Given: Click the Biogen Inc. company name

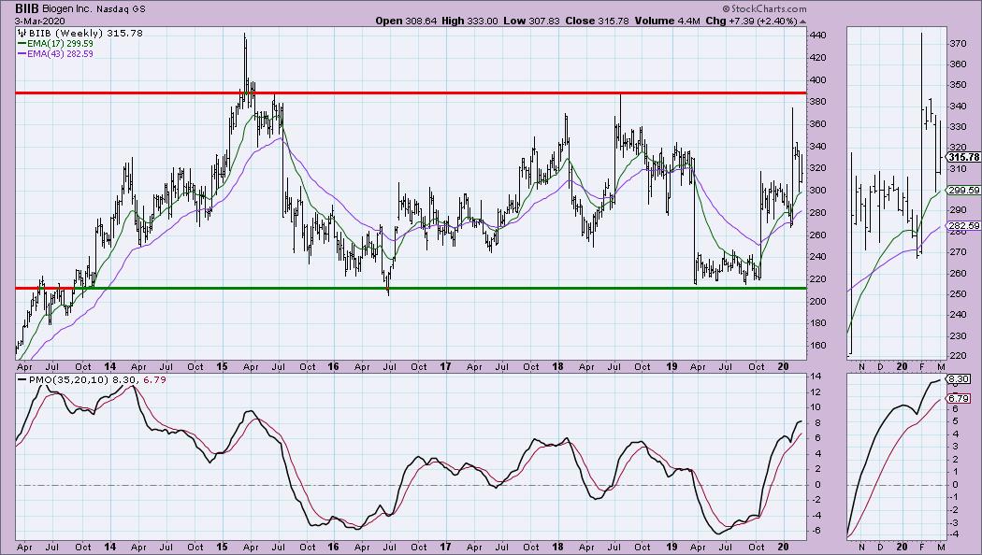Looking at the screenshot, I should click(67, 9).
